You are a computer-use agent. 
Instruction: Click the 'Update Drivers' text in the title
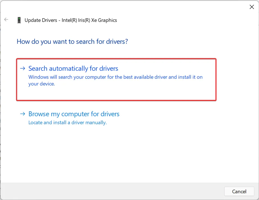pyautogui.click(x=41, y=20)
